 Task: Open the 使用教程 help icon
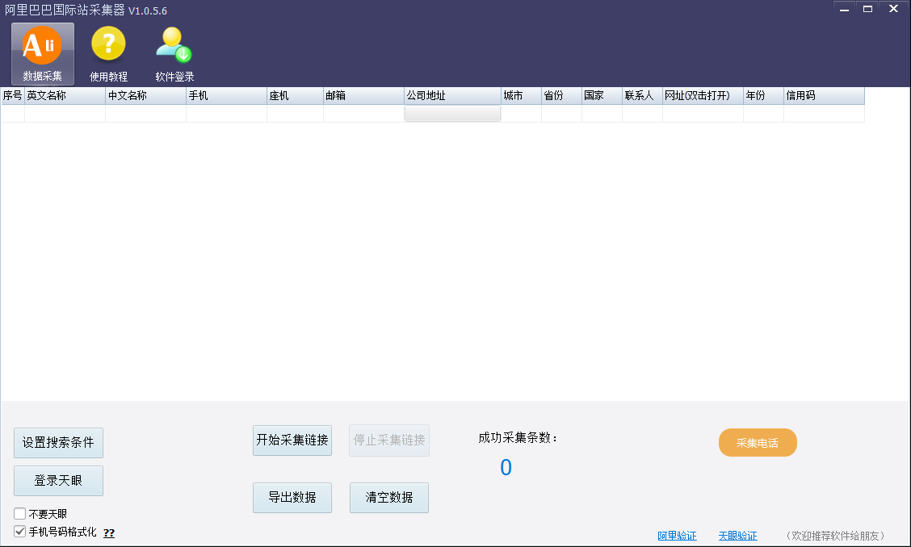pos(109,54)
